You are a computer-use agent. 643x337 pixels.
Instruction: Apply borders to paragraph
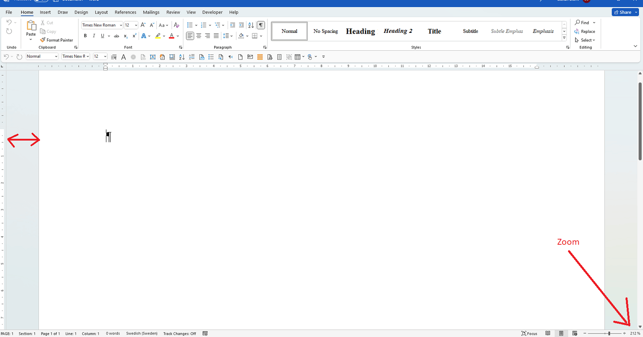pos(255,36)
